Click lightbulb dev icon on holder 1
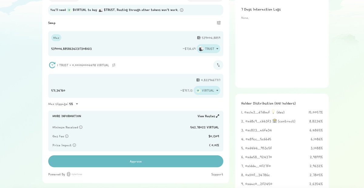 [273, 112]
